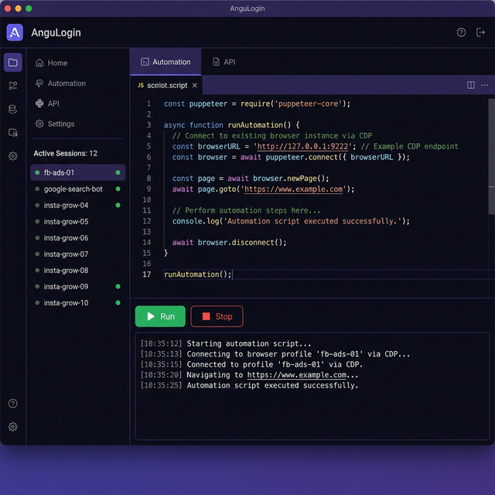Viewport: 495px width, 495px height.
Task: Select the folder icon in left rail
Action: click(13, 62)
